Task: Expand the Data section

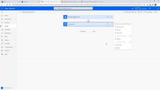Action: 15,37
